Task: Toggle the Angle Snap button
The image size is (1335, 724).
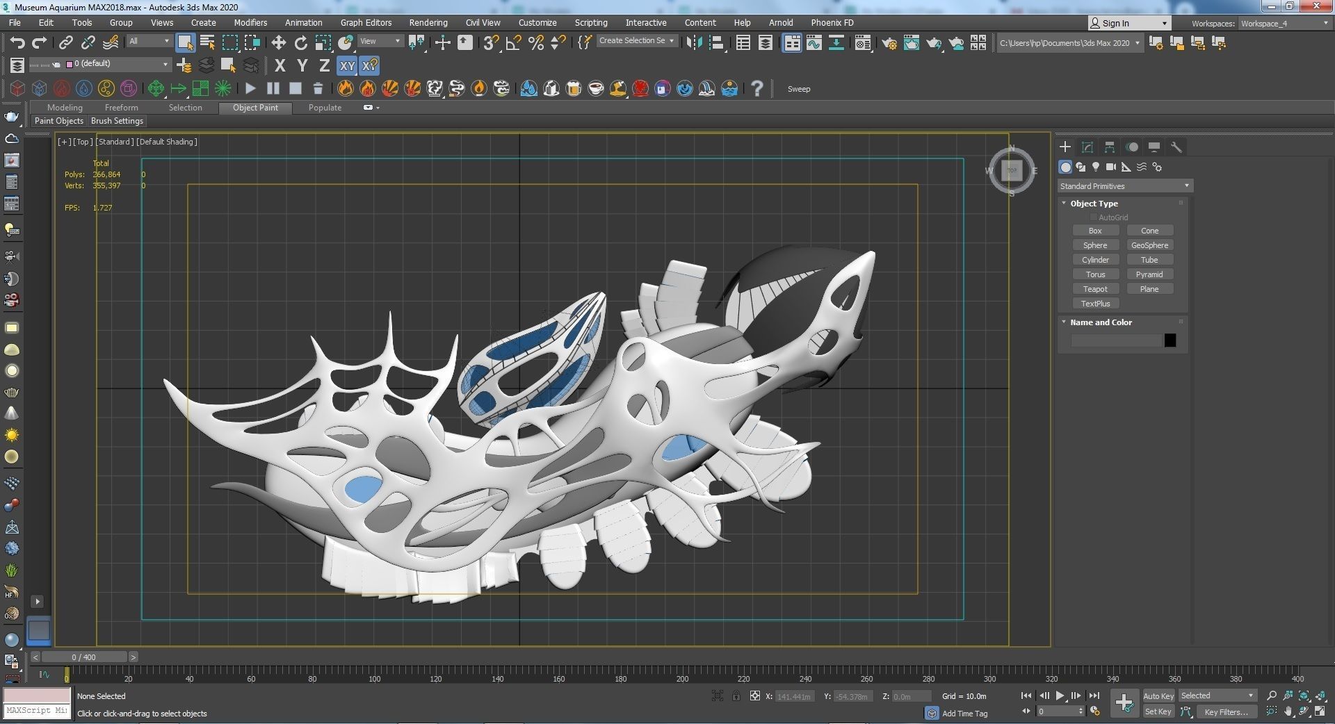Action: coord(514,43)
